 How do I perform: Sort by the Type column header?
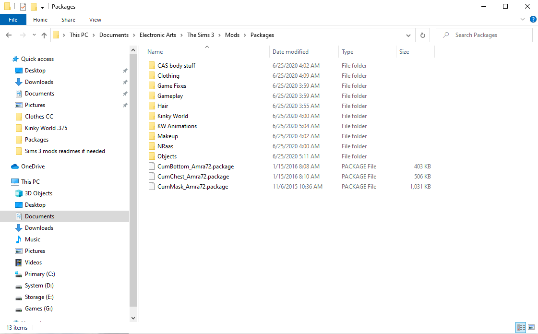347,52
